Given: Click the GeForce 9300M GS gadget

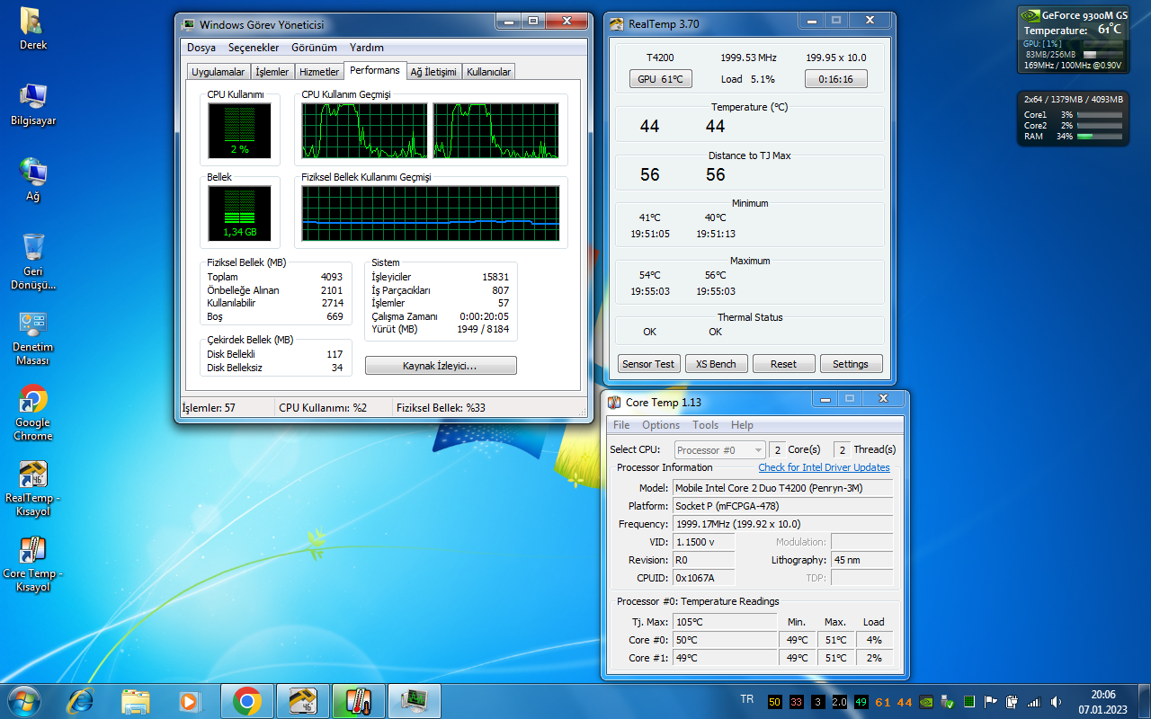Looking at the screenshot, I should click(x=1072, y=40).
